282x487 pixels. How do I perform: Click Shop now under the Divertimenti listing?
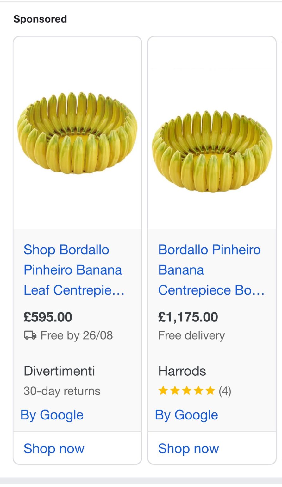pyautogui.click(x=54, y=448)
